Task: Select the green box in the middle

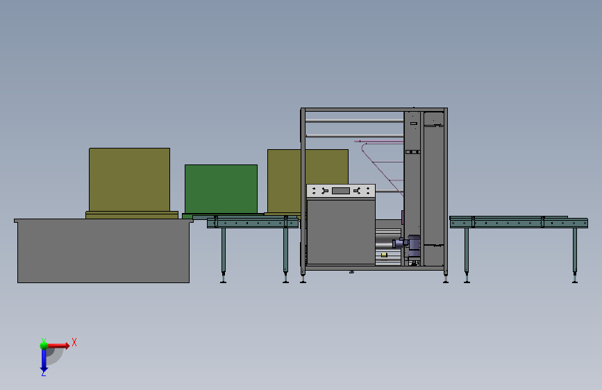Action: click(221, 189)
